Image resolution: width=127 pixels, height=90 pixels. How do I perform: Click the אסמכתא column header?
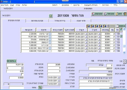(105, 30)
